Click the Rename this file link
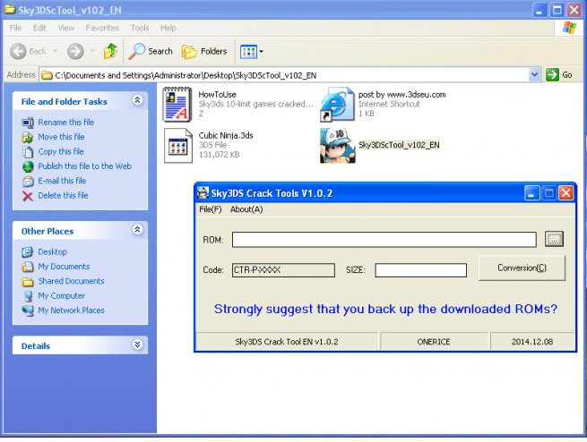Viewport: 587px width, 442px height. 65,123
